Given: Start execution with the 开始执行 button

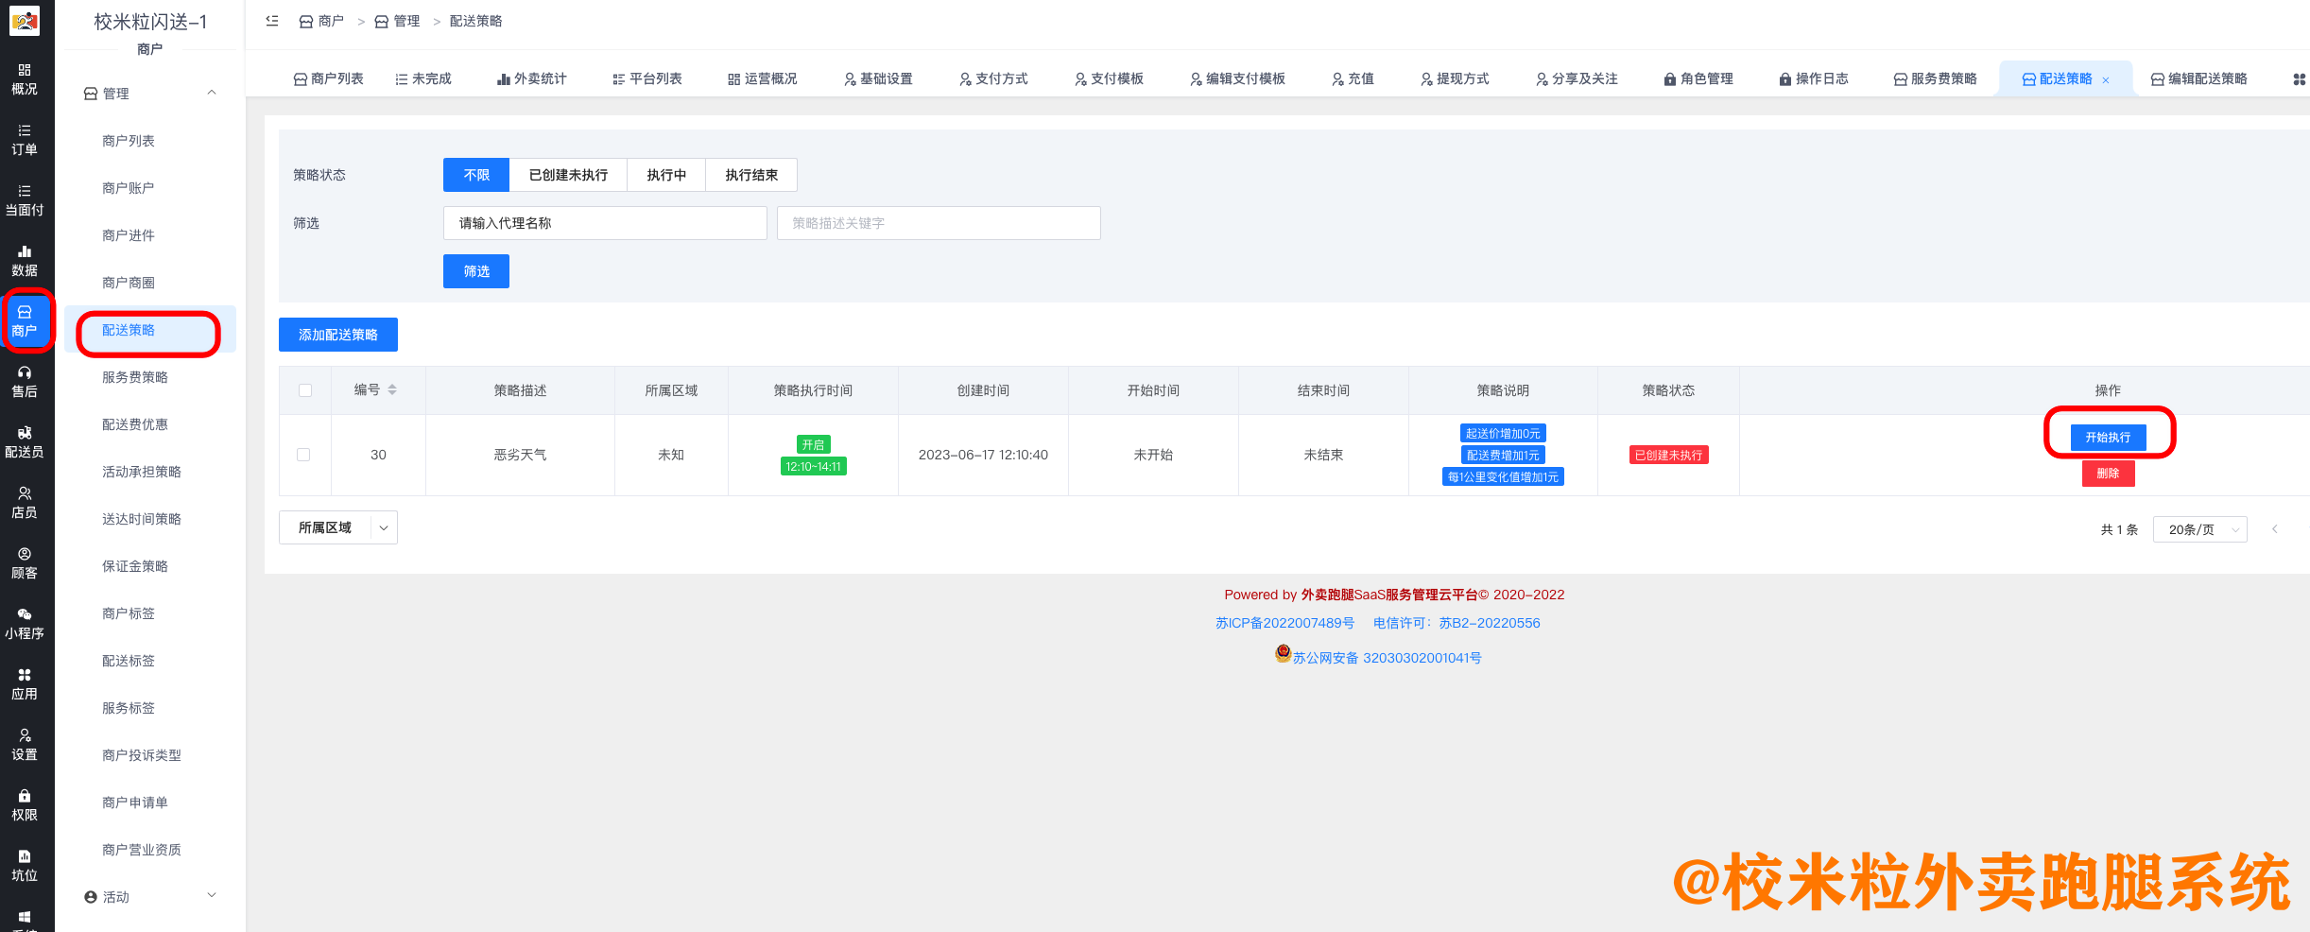Looking at the screenshot, I should (2109, 437).
